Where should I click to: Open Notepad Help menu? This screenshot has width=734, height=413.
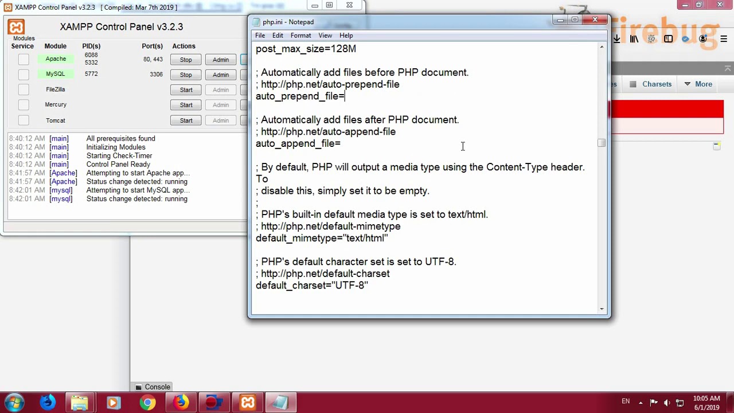[x=346, y=36]
